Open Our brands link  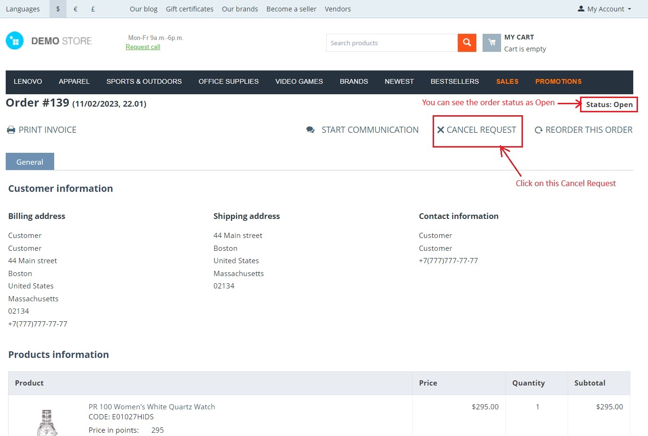(x=240, y=9)
